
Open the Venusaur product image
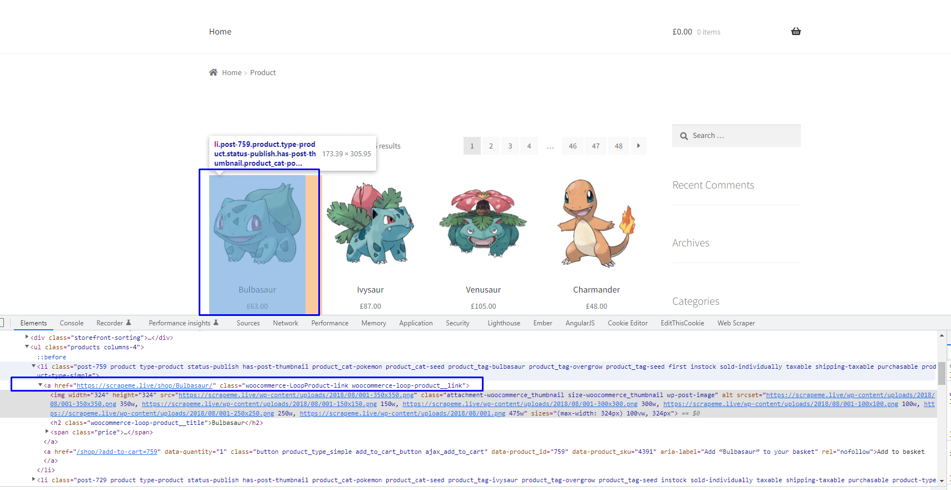point(484,224)
